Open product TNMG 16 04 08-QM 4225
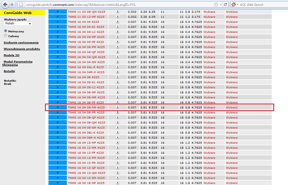 click(87, 123)
